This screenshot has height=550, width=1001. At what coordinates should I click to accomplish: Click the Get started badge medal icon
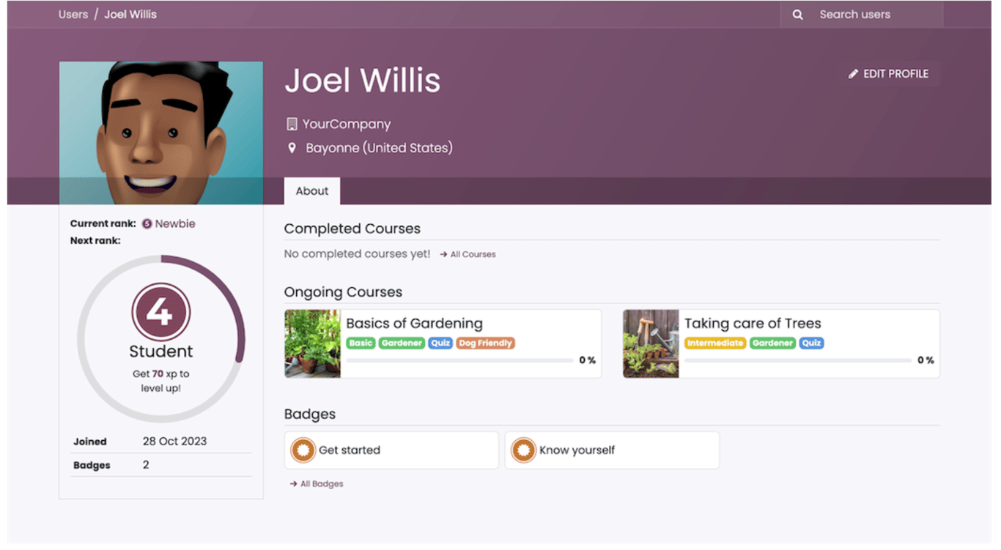[303, 450]
